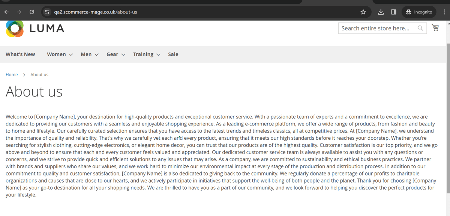Expand the Women menu dropdown

60,54
